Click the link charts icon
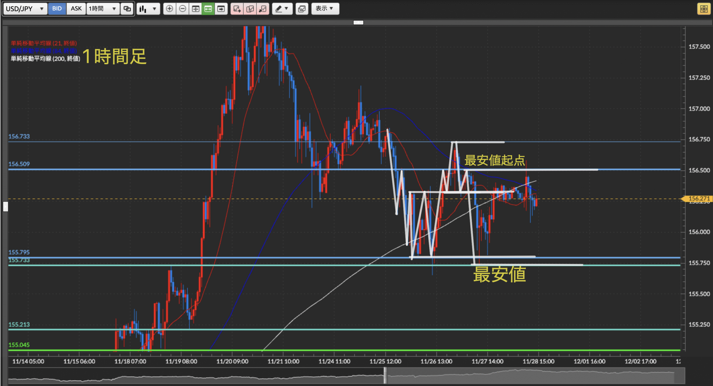 (127, 9)
